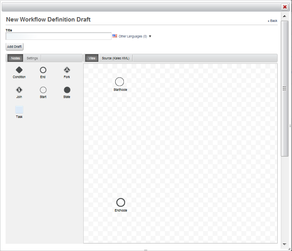The image size is (292, 251).
Task: Click the New Workflow Definition Draft heading
Action: 48,20
